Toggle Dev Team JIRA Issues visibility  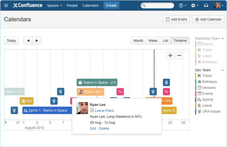coord(209,111)
